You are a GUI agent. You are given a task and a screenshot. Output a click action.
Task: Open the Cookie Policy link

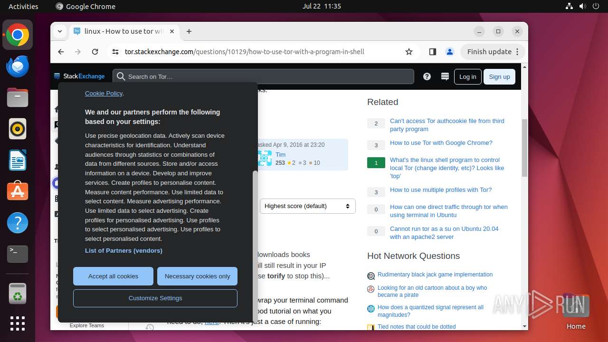click(104, 94)
